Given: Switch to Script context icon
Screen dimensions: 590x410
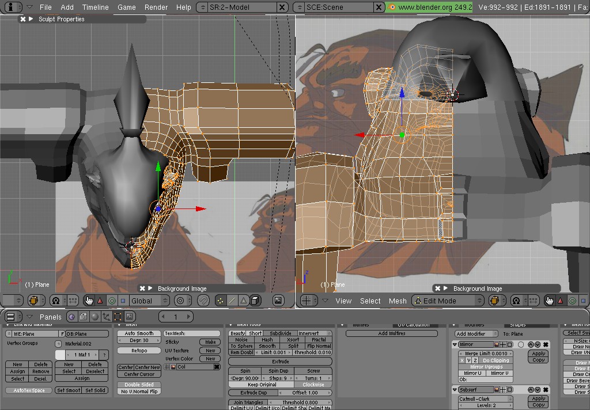Looking at the screenshot, I should [x=83, y=317].
